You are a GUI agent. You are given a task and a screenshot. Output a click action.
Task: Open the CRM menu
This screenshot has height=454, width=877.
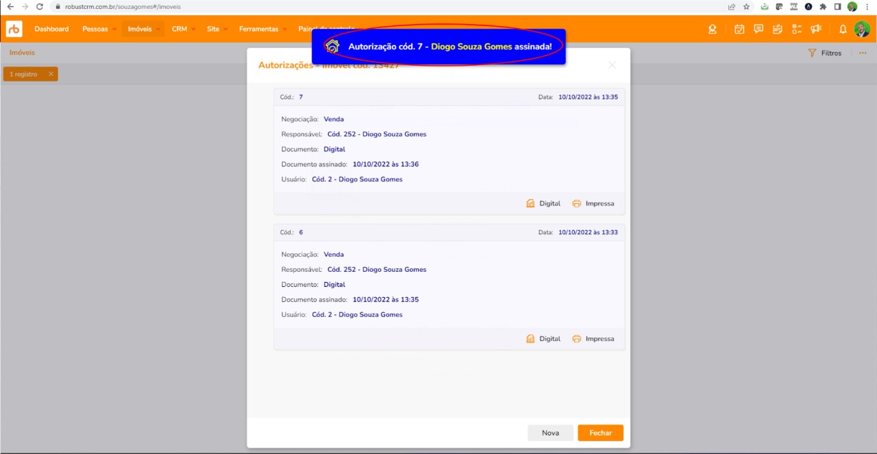pyautogui.click(x=183, y=29)
